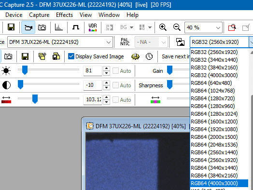Enable Auto checkbox for contrast
253x190 pixels.
115,85
